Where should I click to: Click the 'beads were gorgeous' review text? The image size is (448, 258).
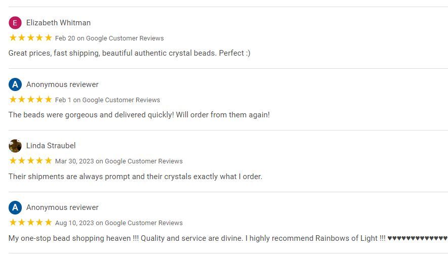point(139,115)
